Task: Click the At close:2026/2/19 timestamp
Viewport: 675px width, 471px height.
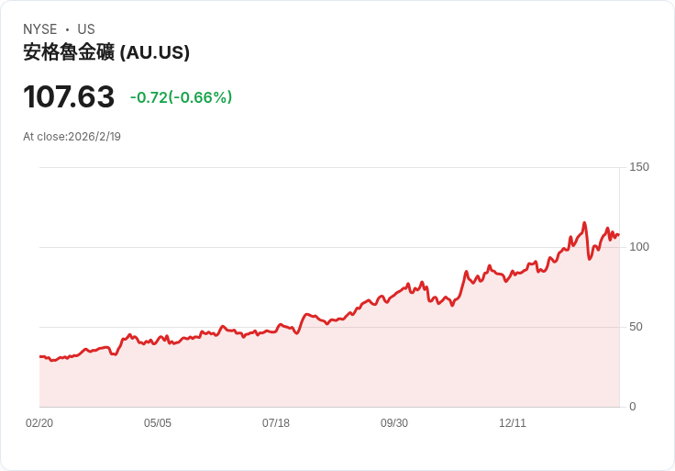Action: click(72, 137)
